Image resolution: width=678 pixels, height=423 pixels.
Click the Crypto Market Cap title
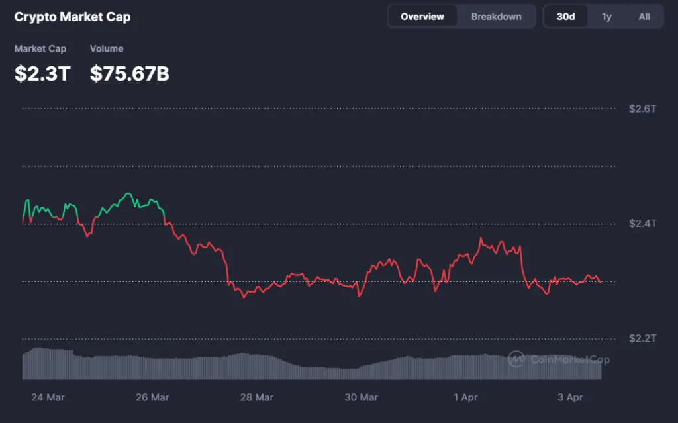pyautogui.click(x=72, y=17)
